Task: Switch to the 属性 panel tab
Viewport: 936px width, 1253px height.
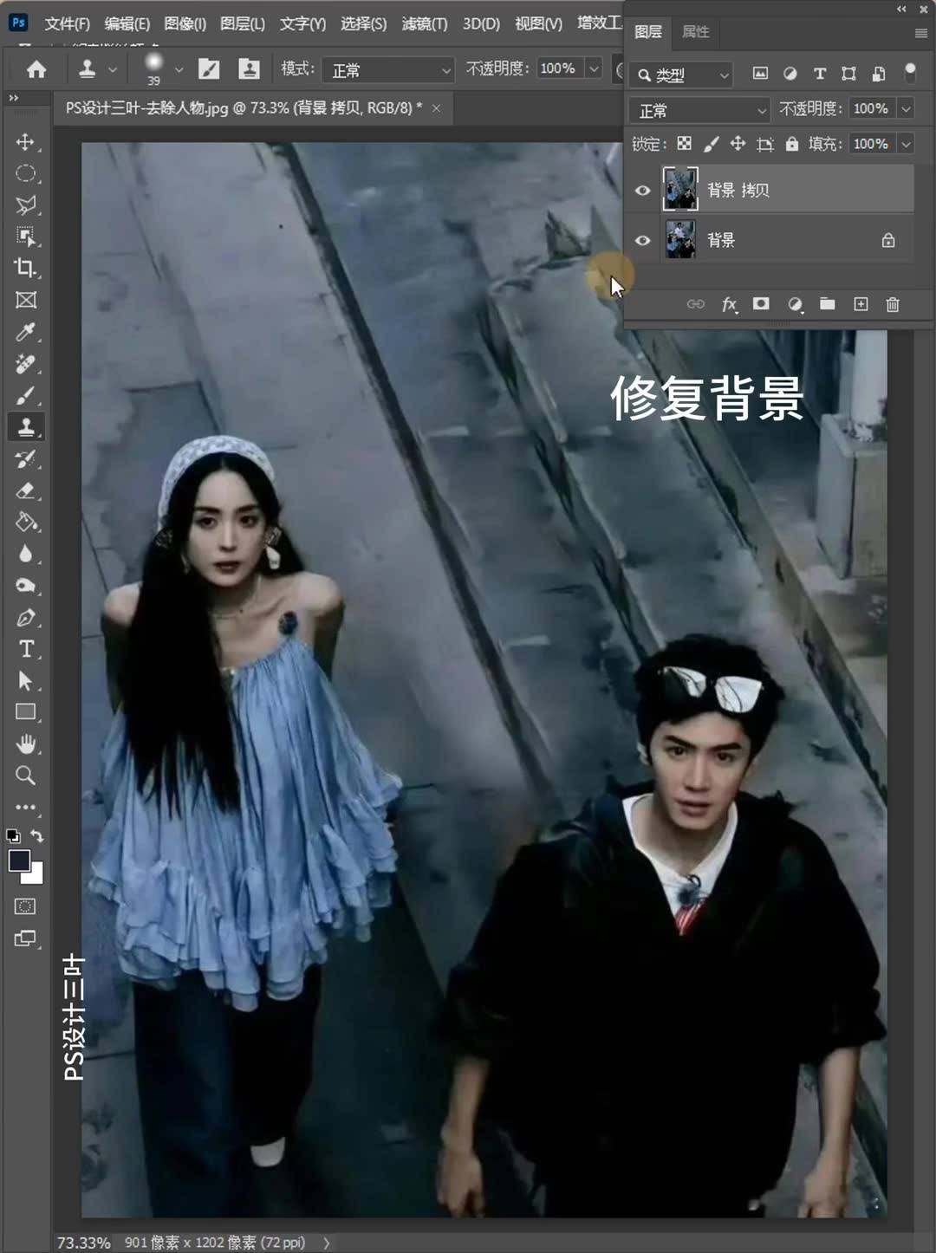Action: pos(696,32)
